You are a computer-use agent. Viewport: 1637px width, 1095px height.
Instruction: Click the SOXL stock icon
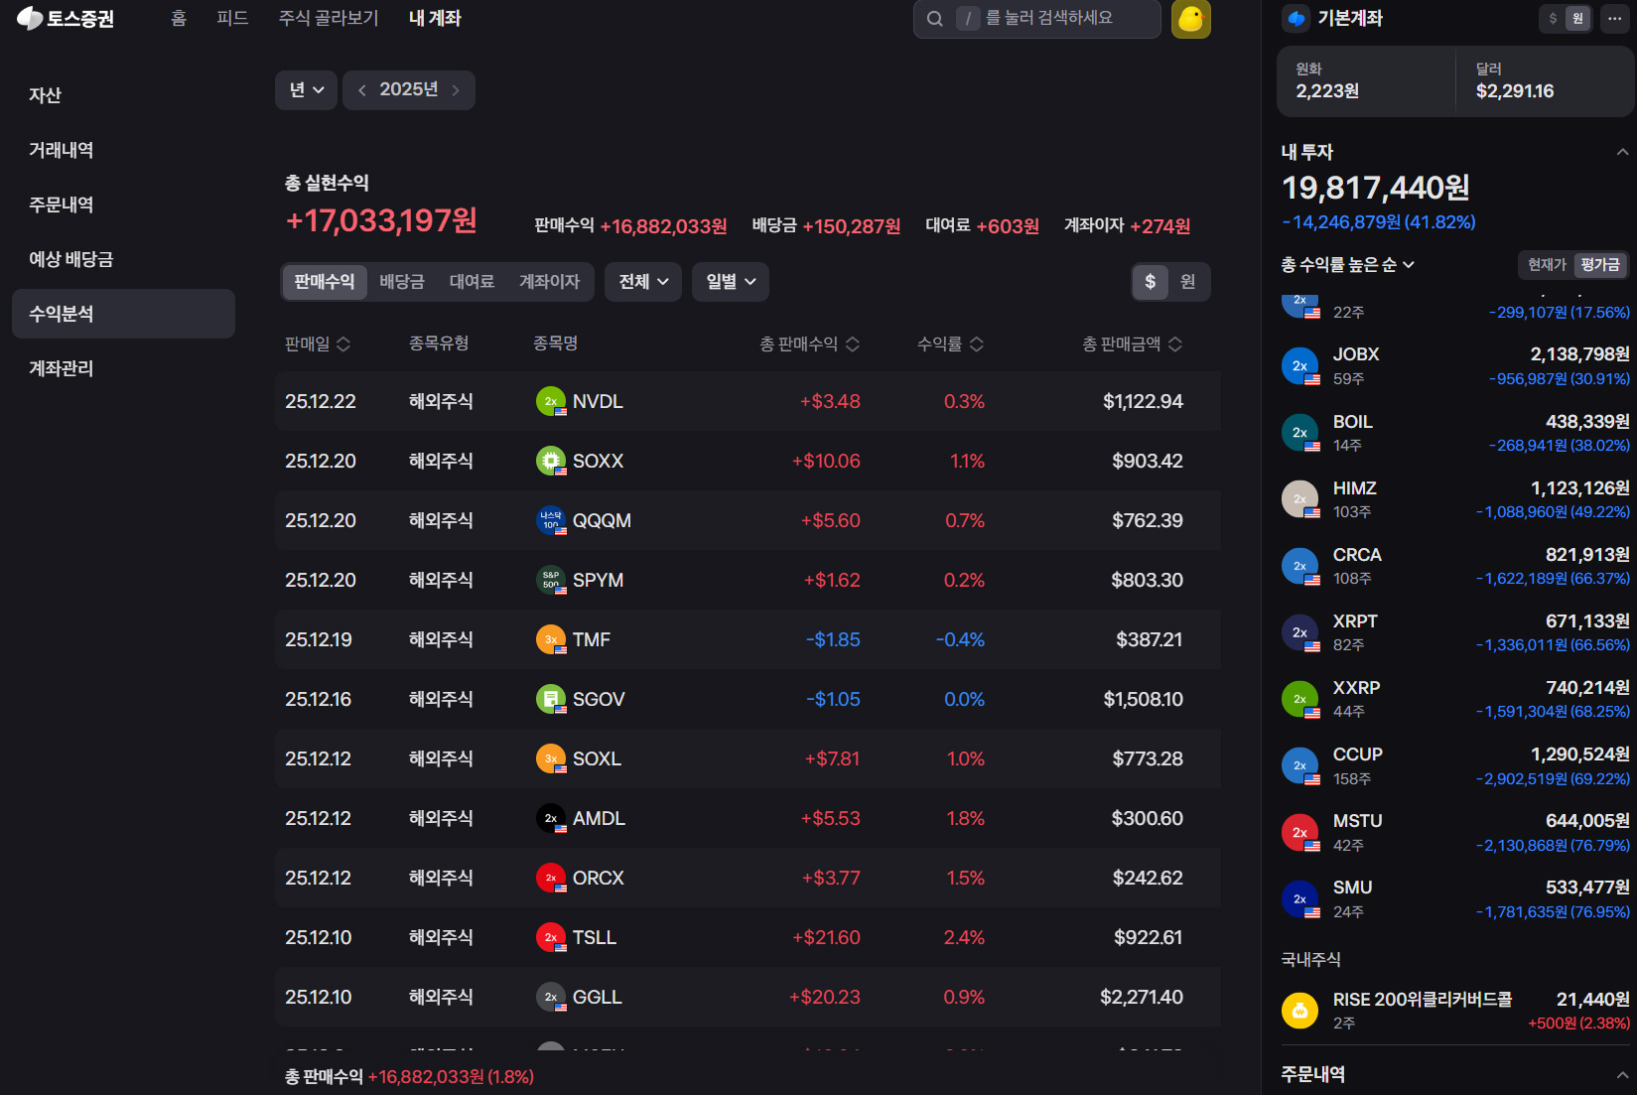coord(551,758)
